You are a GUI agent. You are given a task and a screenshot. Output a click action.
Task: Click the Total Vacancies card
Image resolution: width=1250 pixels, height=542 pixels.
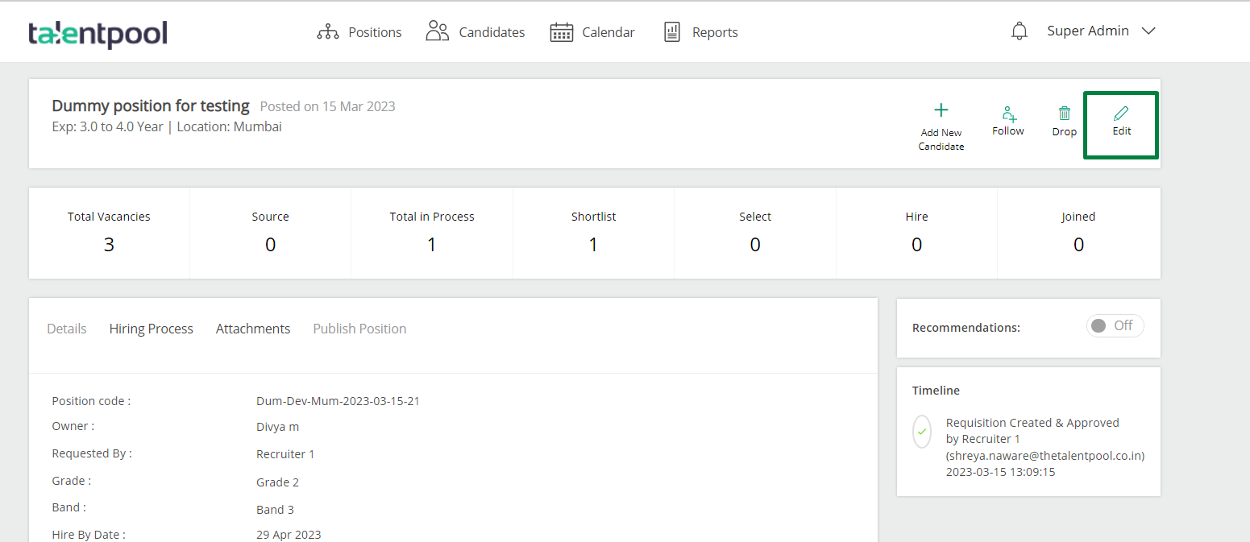[x=109, y=233]
